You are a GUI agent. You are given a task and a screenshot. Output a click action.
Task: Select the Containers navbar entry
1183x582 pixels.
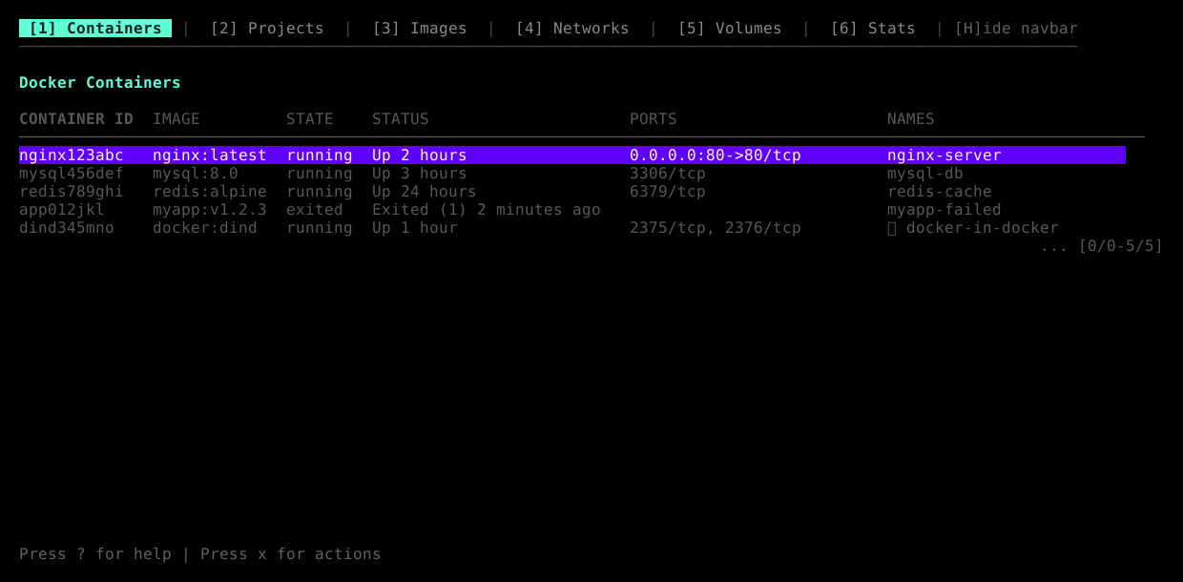coord(95,28)
